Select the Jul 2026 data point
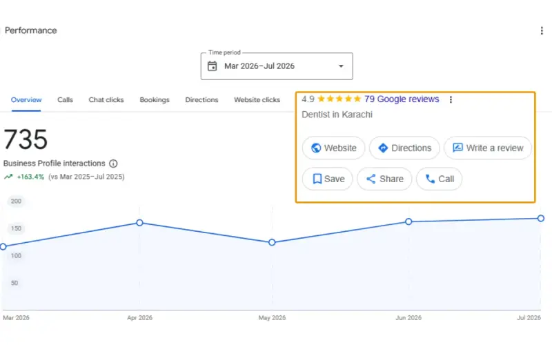The image size is (552, 345). pyautogui.click(x=541, y=219)
